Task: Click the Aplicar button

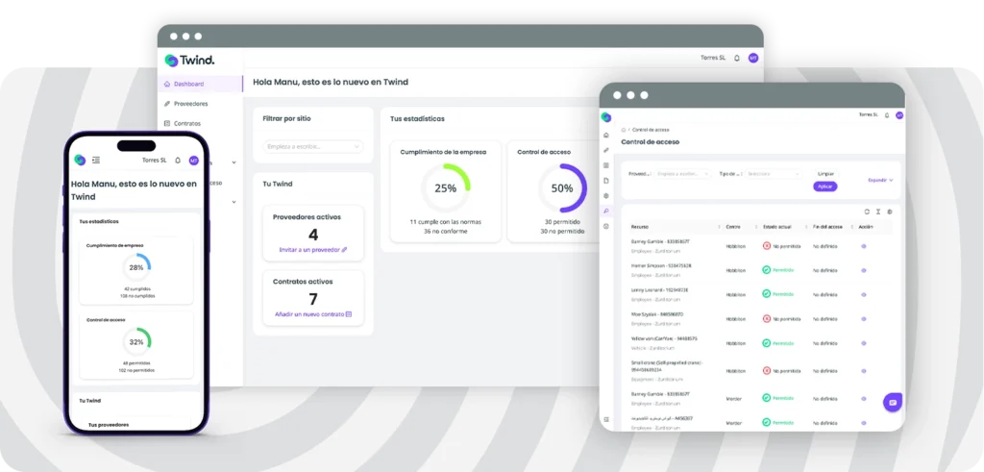Action: click(825, 186)
